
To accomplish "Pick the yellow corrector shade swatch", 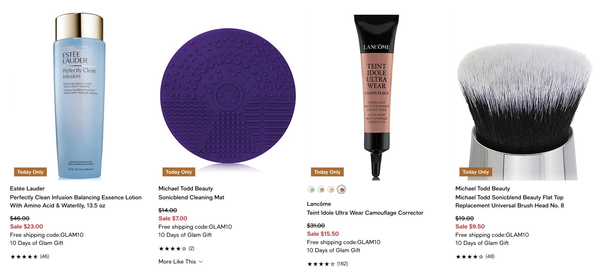I will pos(331,190).
